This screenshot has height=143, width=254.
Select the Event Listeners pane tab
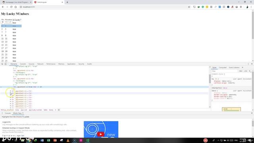[x=234, y=68]
